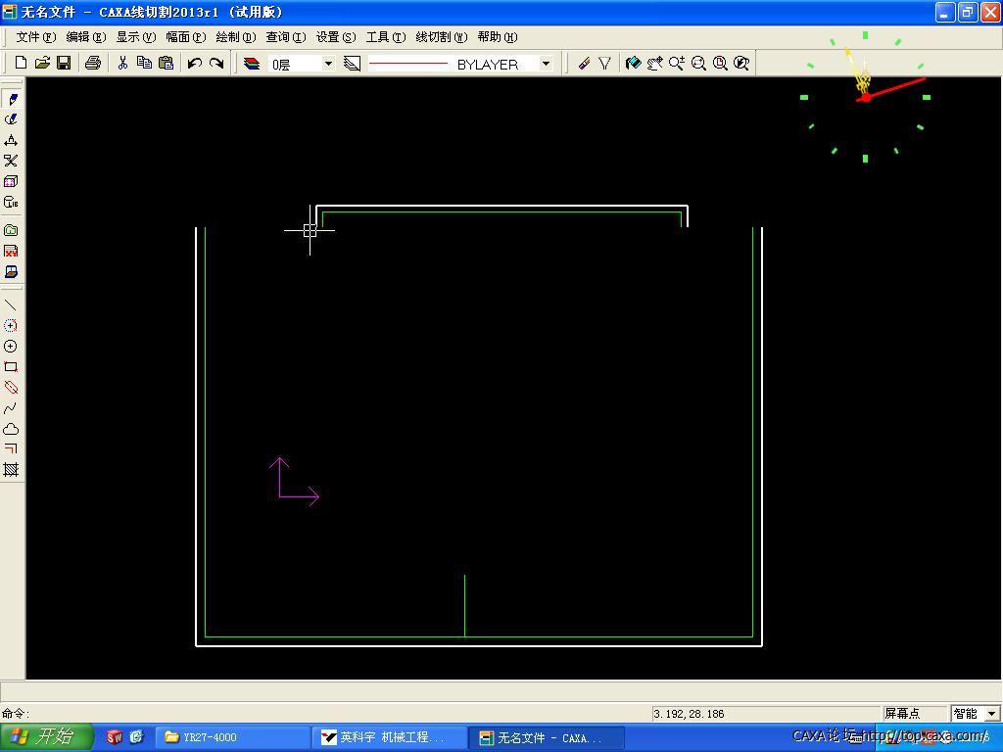Click the Print icon

point(93,63)
